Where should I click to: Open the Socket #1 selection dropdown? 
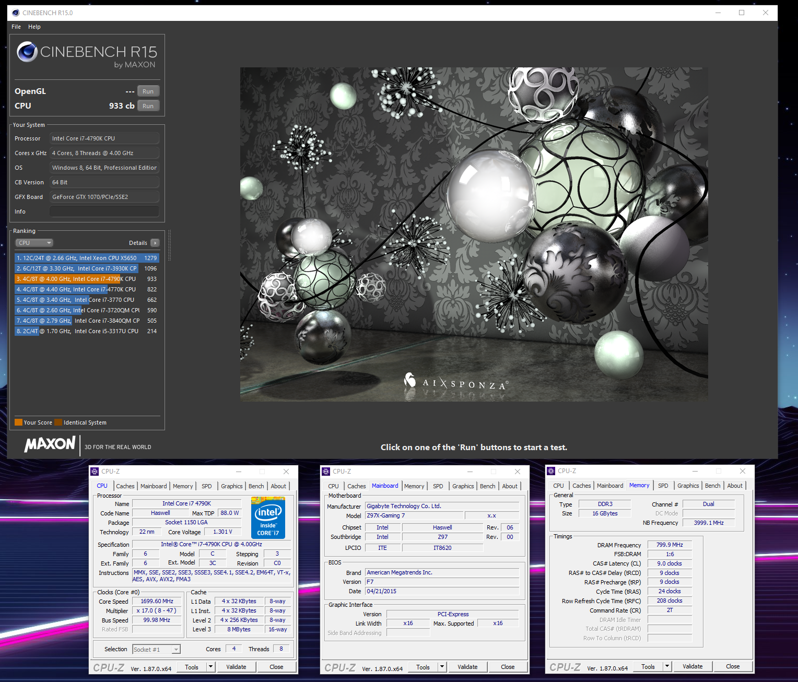pos(156,649)
